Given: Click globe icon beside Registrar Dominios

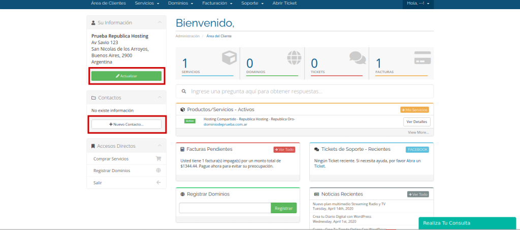Looking at the screenshot, I should 158,171.
